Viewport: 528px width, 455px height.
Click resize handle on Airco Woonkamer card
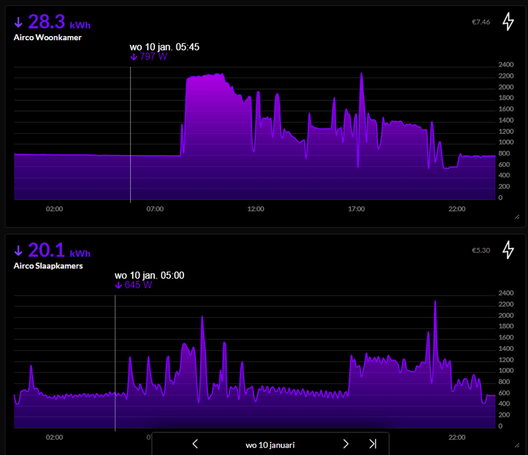517,217
